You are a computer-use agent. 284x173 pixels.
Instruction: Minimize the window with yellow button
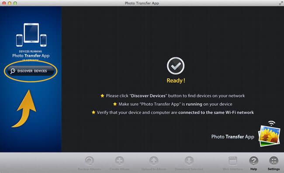click(x=10, y=3)
